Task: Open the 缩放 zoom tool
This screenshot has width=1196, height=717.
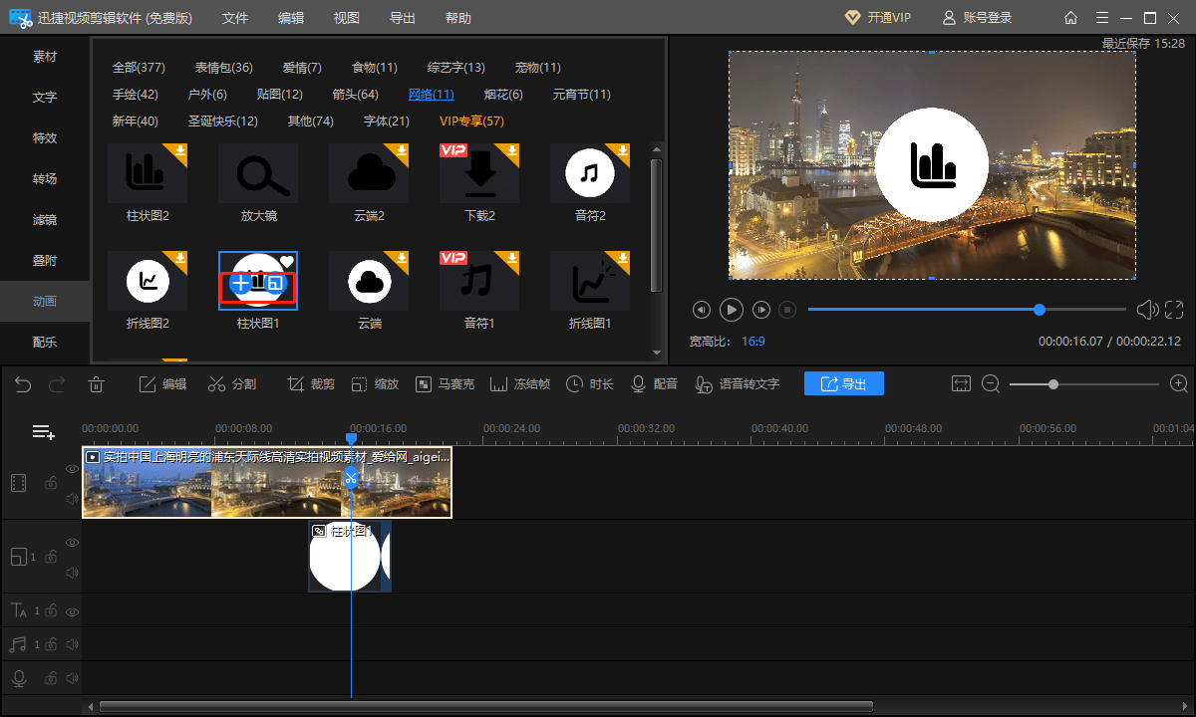Action: [x=375, y=384]
